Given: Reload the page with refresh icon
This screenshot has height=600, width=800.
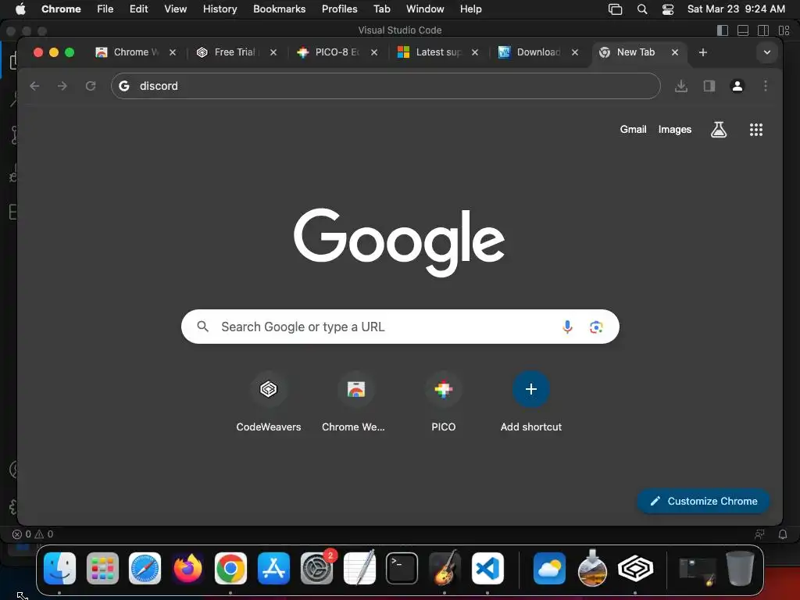Looking at the screenshot, I should (x=91, y=86).
